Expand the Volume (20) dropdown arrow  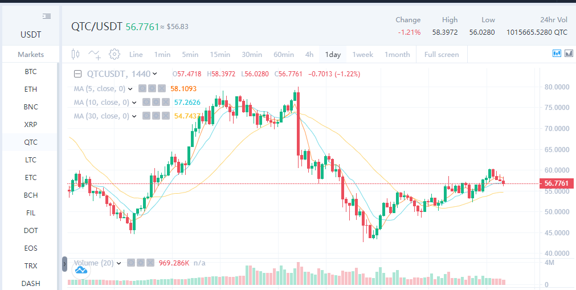pyautogui.click(x=119, y=263)
